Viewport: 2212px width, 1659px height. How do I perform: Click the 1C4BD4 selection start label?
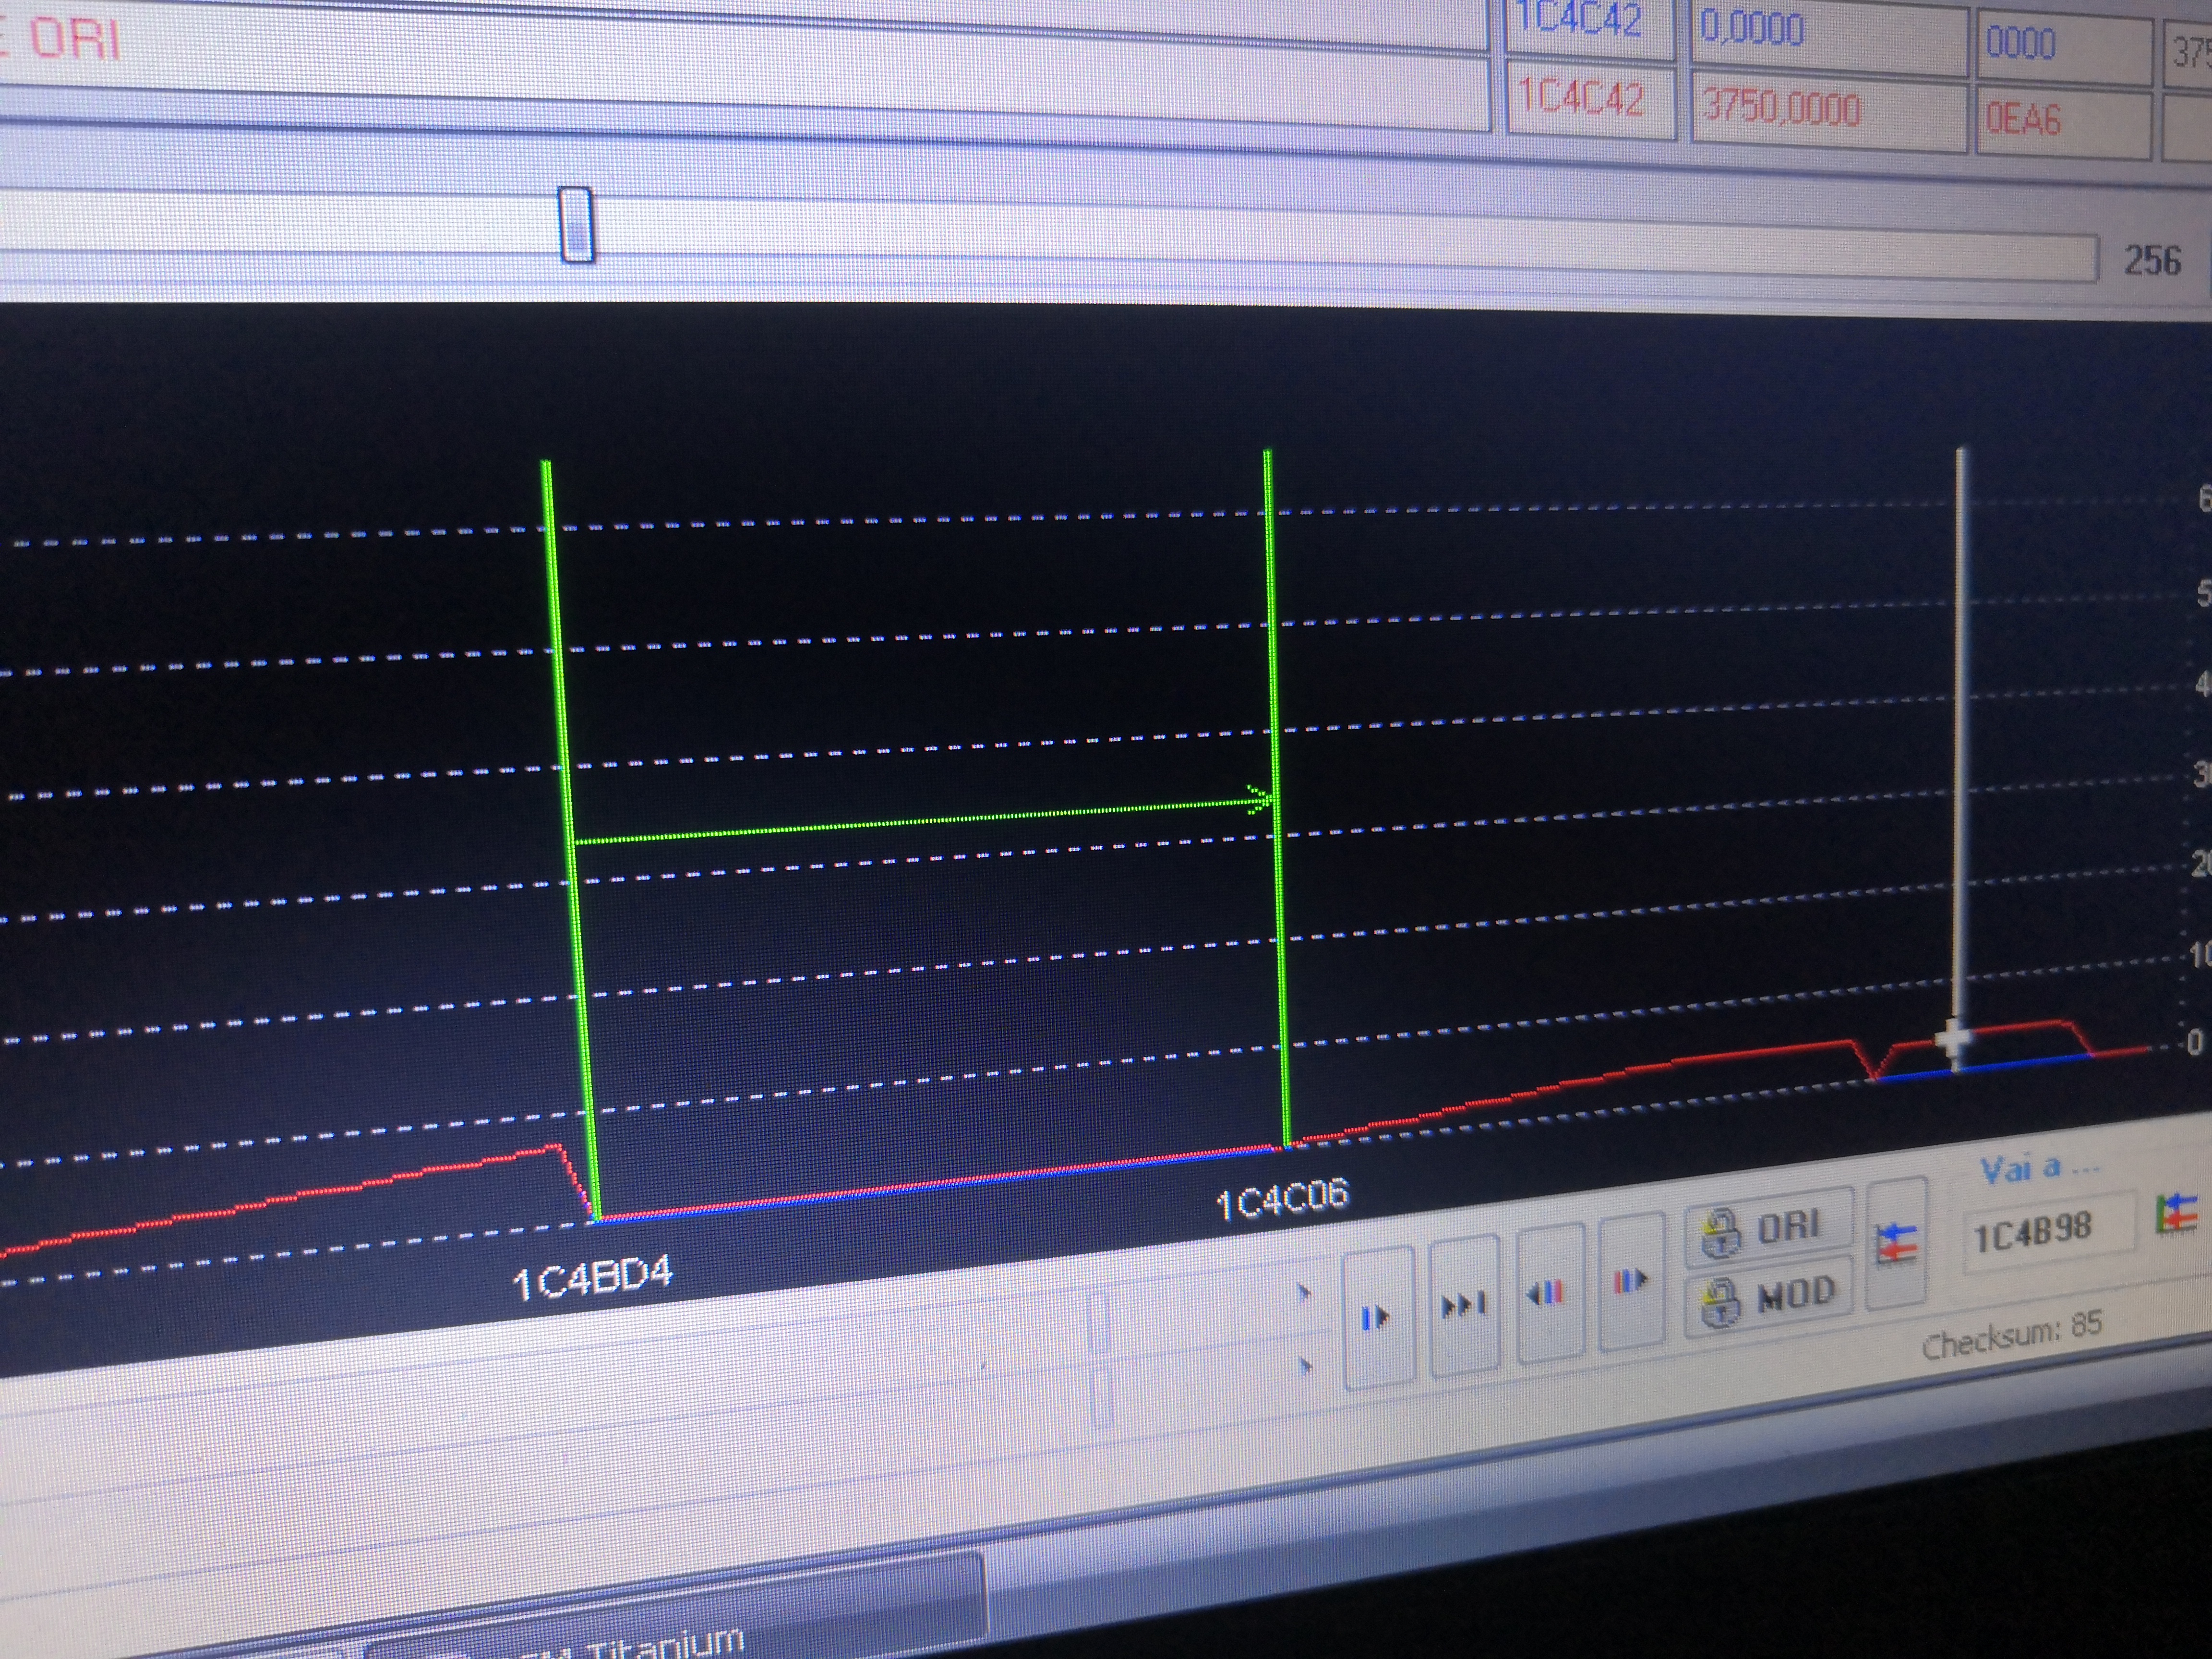[x=593, y=1279]
